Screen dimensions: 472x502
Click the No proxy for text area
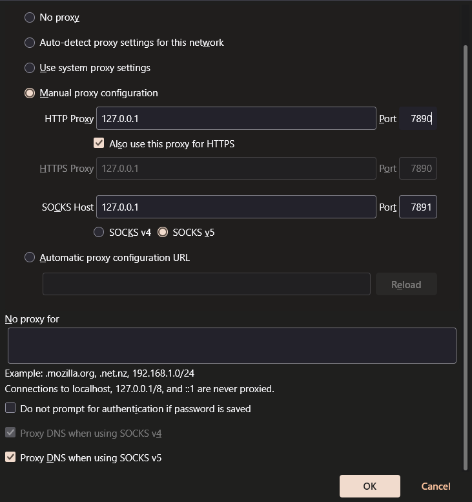pyautogui.click(x=232, y=345)
